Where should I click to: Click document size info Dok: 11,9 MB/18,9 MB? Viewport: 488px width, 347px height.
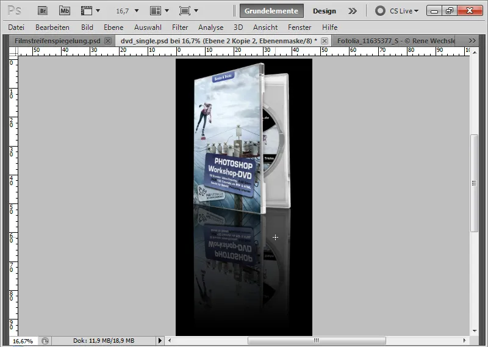(104, 341)
